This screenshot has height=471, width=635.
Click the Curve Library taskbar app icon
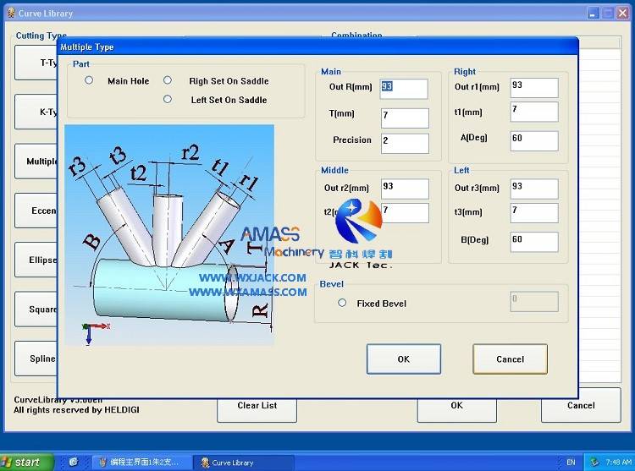[x=205, y=462]
